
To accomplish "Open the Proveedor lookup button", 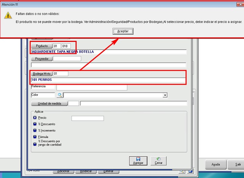I will 42,59.
